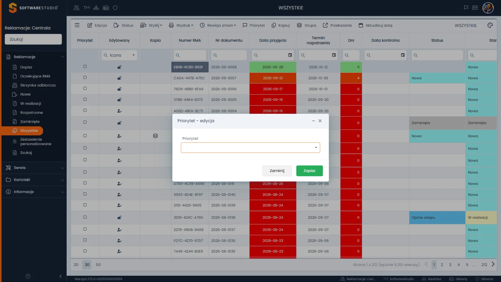Viewport: 501px width, 282px height.
Task: Click the Edycja toolbar button
Action: pos(97,25)
